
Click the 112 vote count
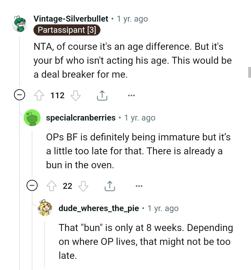pyautogui.click(x=58, y=95)
